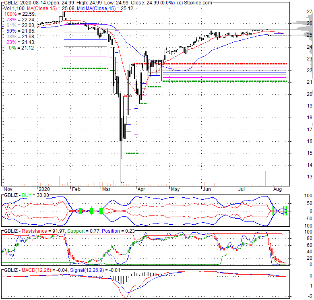The height and width of the screenshot is (300, 314).
Task: Click the 27 price axis label
Action: point(310,12)
